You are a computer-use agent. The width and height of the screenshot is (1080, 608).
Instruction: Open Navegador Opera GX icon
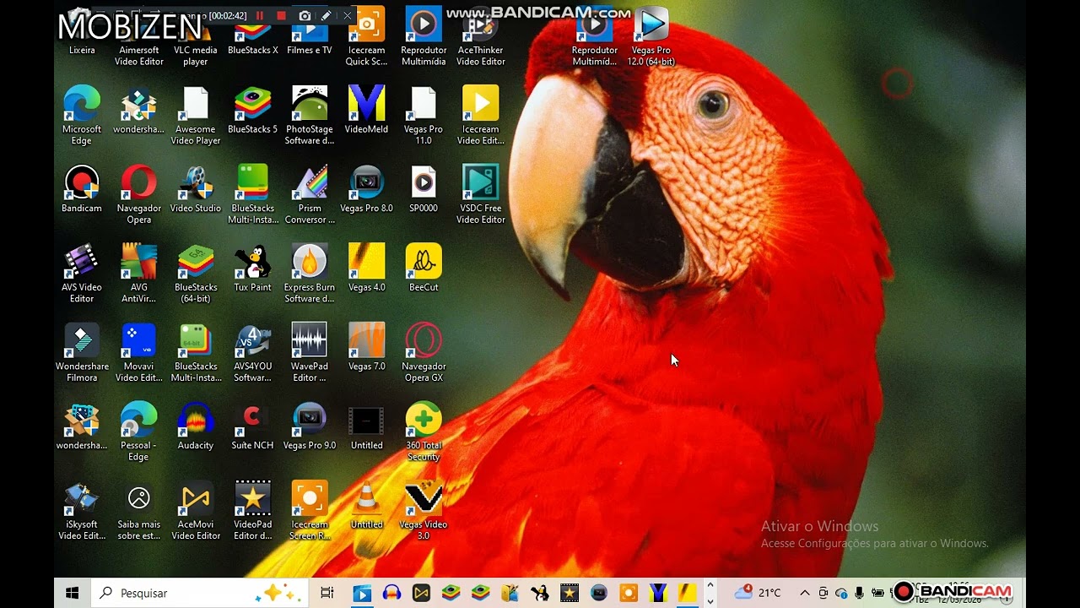pos(424,353)
